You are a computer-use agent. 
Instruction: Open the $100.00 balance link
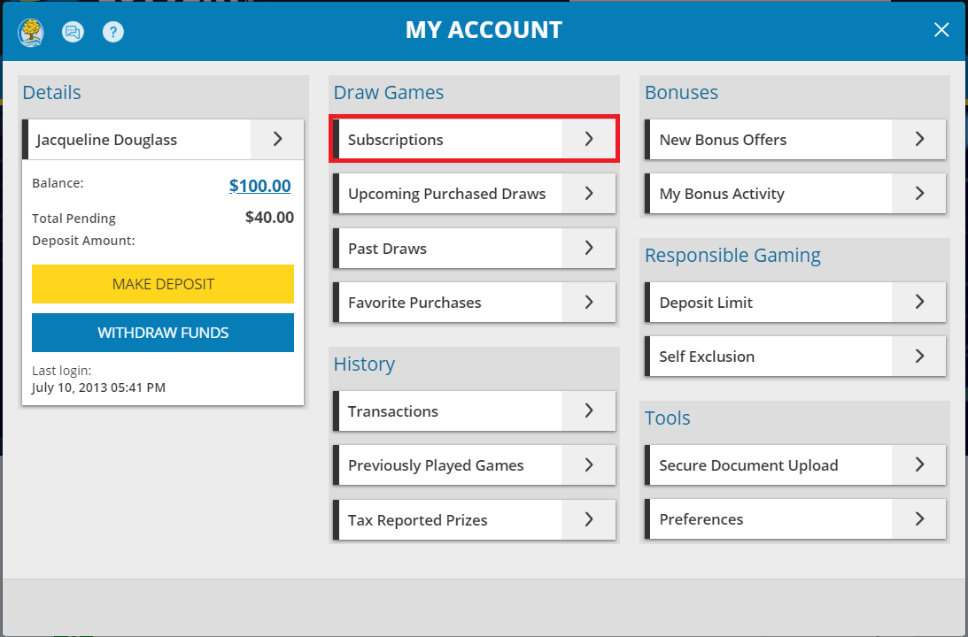point(259,186)
